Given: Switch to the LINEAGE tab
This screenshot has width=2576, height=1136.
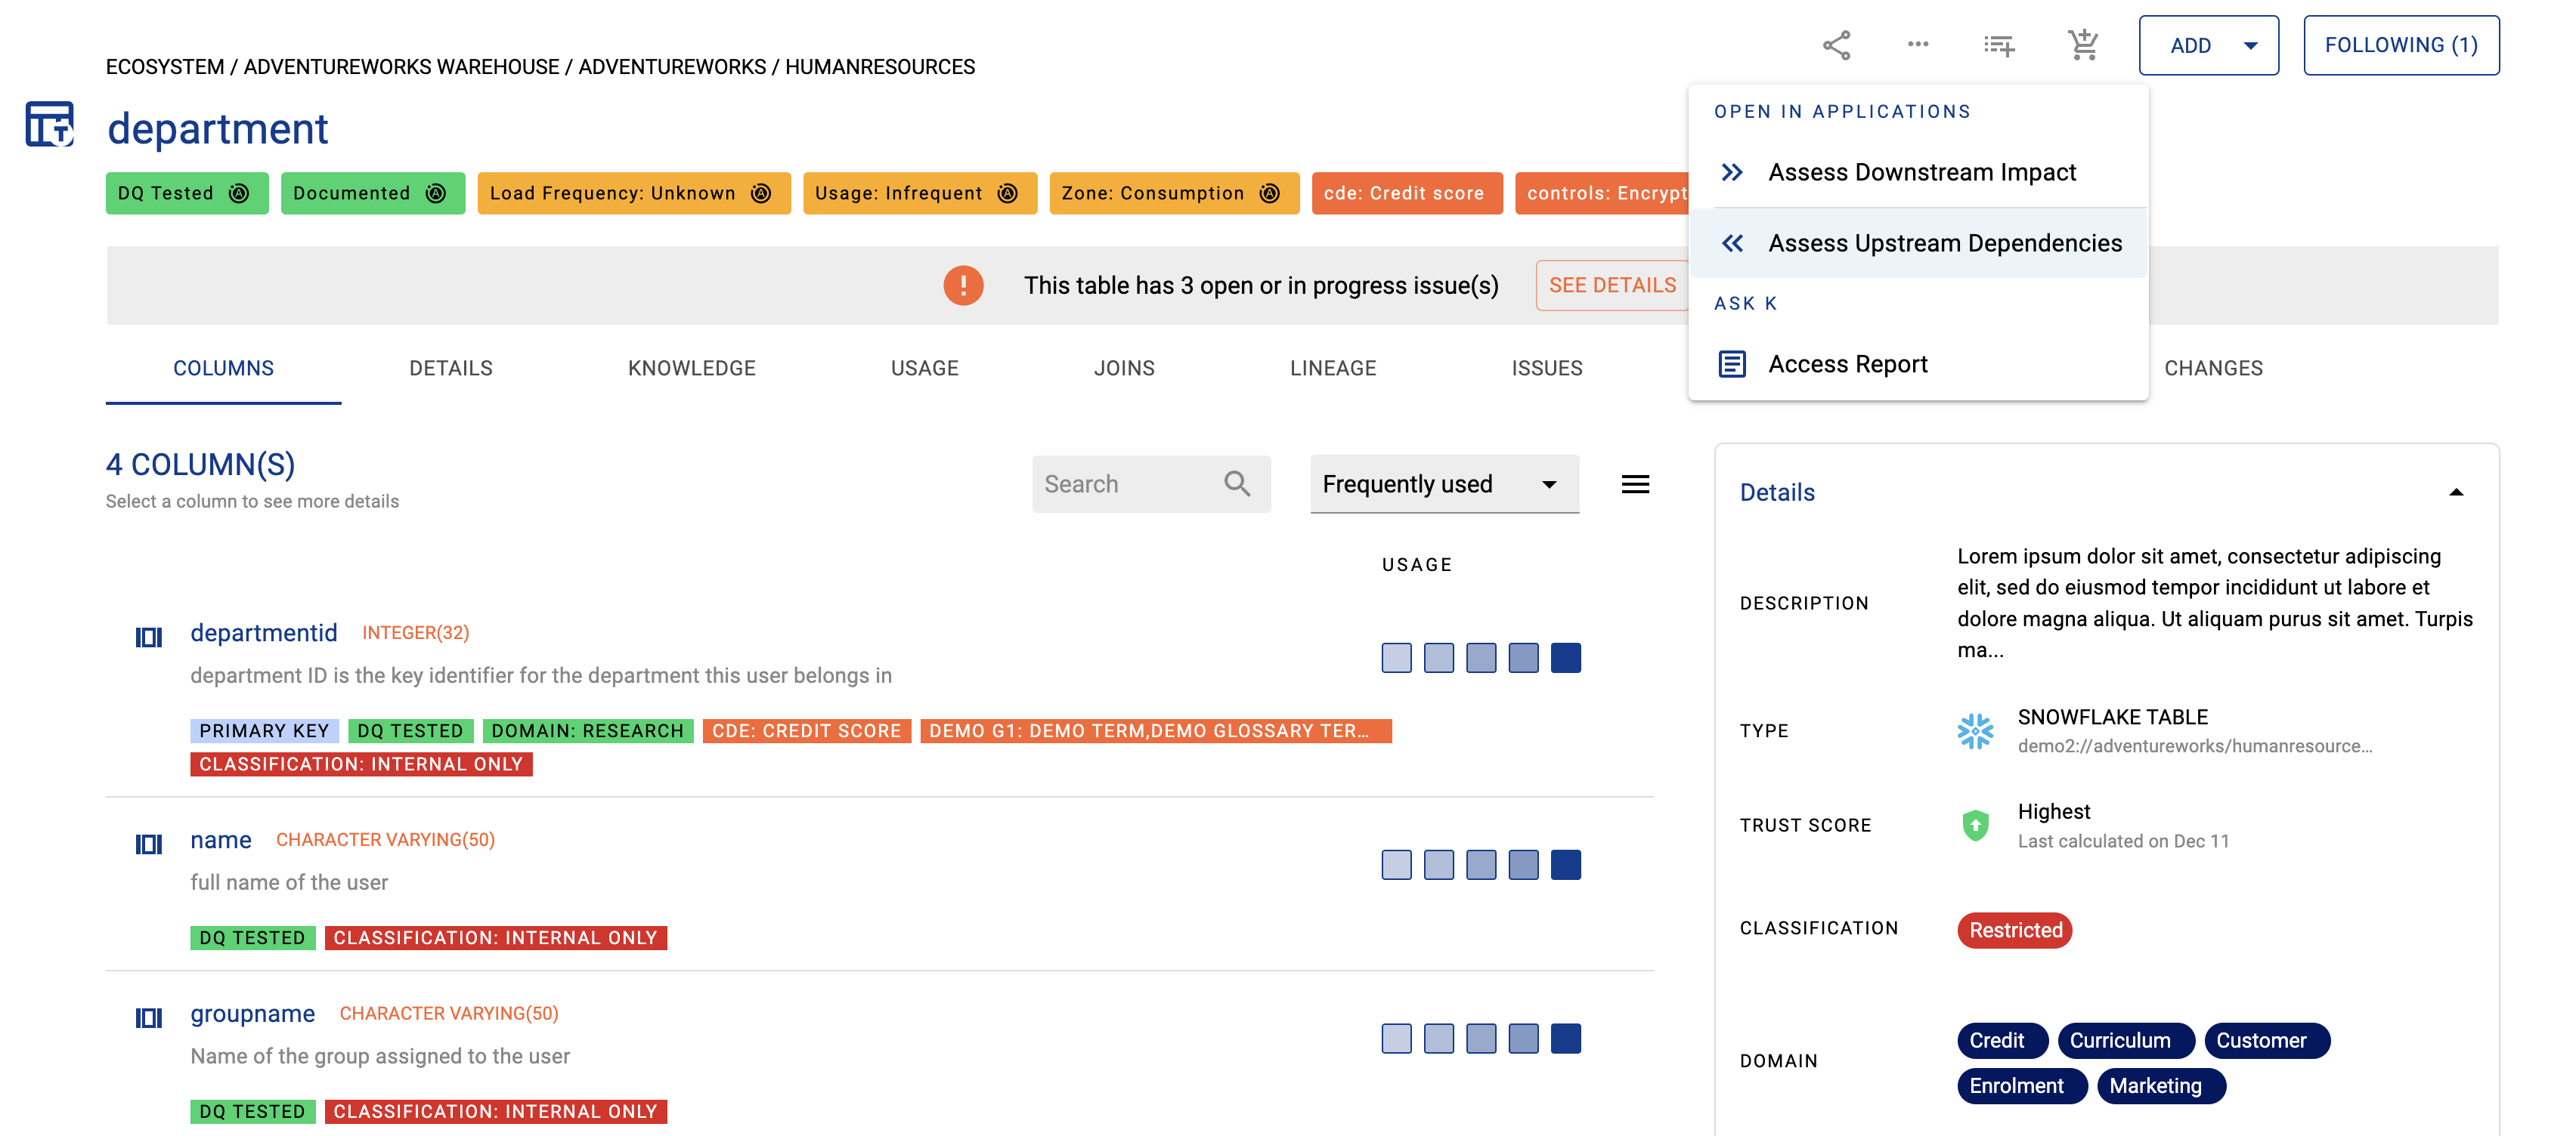Looking at the screenshot, I should (1332, 368).
